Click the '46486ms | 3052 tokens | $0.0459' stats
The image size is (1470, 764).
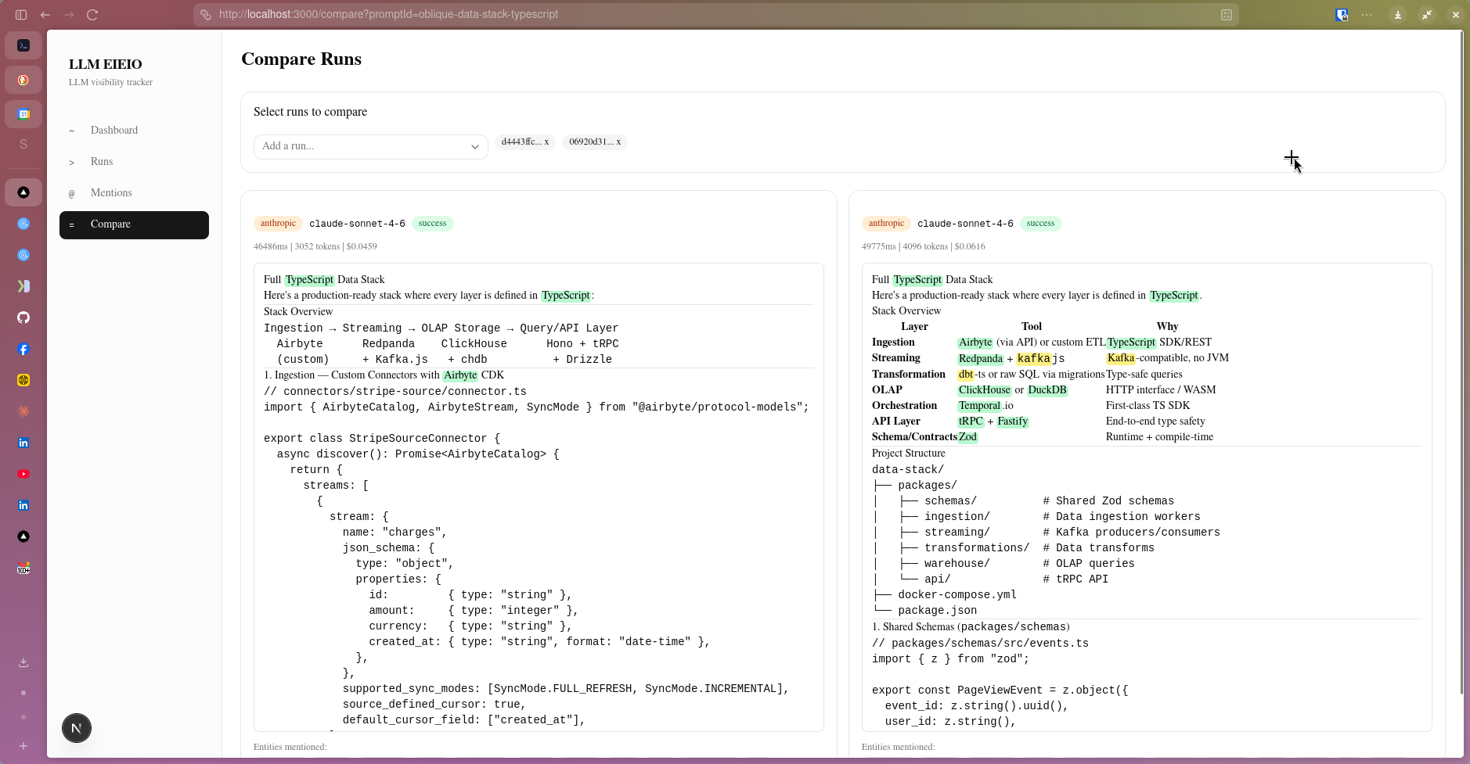315,246
